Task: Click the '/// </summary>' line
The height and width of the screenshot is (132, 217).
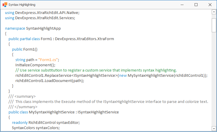Action: coord(23,107)
